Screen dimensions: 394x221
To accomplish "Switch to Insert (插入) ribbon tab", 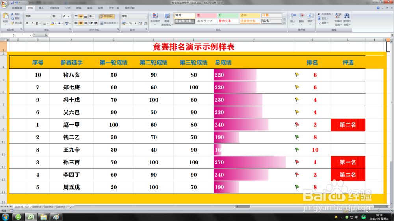I will tap(41, 8).
